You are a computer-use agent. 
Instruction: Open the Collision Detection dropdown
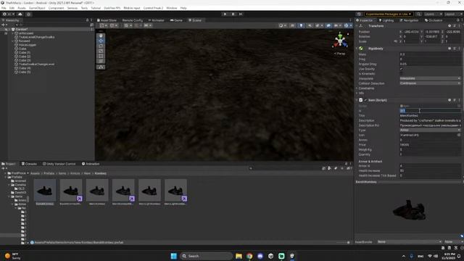(430, 83)
